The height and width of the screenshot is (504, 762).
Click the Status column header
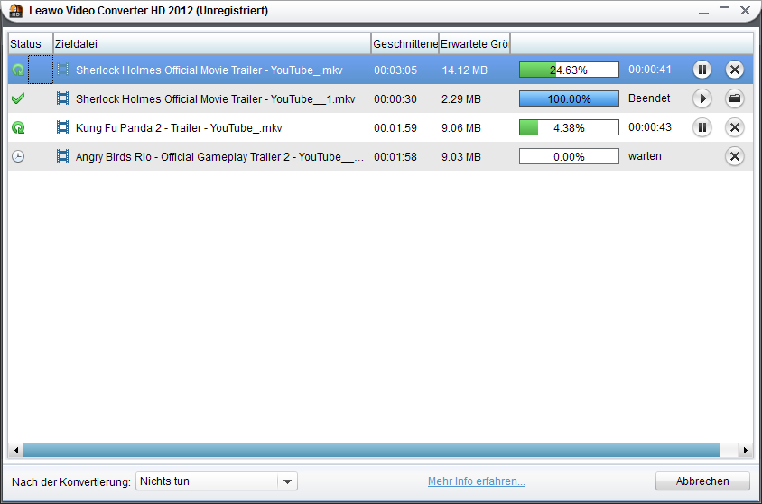pos(30,43)
